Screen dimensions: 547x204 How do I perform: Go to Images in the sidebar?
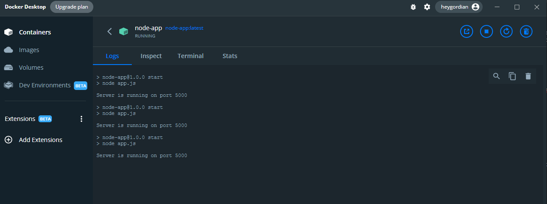tap(29, 50)
